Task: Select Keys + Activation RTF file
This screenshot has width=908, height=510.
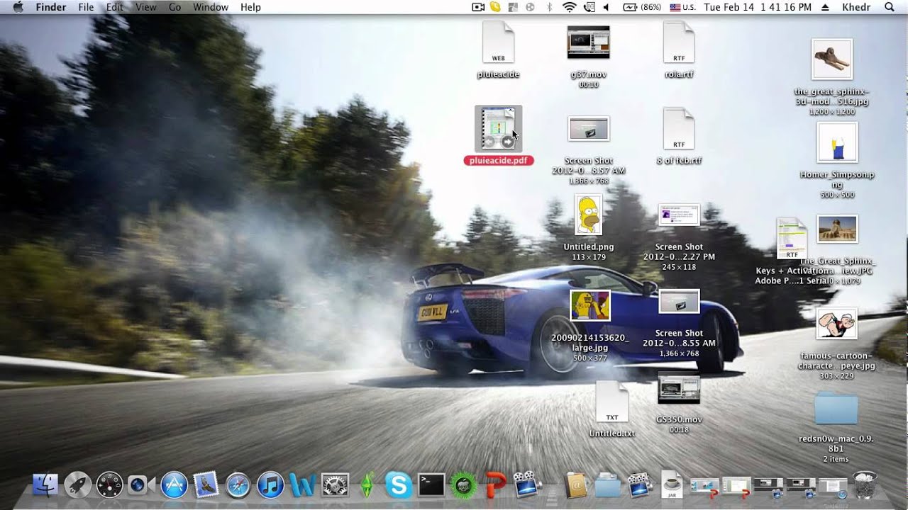Action: point(792,239)
